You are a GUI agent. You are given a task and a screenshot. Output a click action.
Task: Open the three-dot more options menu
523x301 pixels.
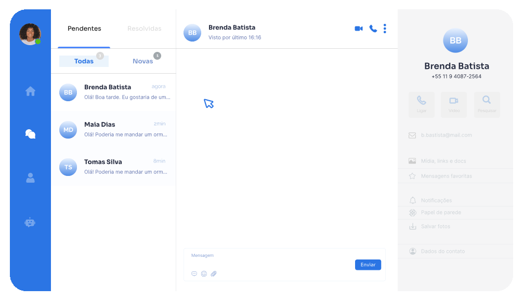(385, 29)
